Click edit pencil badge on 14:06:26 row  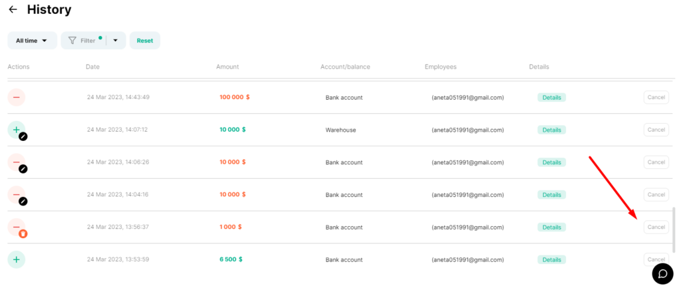click(x=23, y=169)
